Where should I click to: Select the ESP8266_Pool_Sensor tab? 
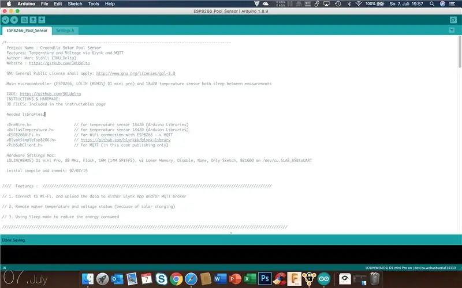(27, 31)
